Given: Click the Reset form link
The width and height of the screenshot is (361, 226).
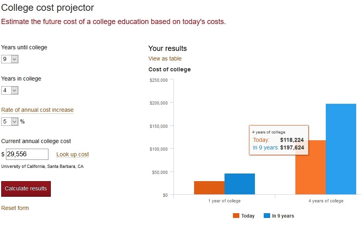Looking at the screenshot, I should point(15,208).
